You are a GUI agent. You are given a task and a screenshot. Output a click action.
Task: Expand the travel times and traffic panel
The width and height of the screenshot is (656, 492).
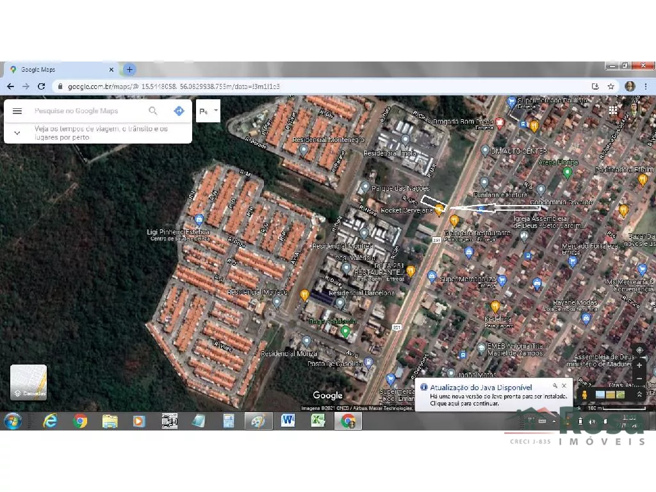pyautogui.click(x=17, y=133)
